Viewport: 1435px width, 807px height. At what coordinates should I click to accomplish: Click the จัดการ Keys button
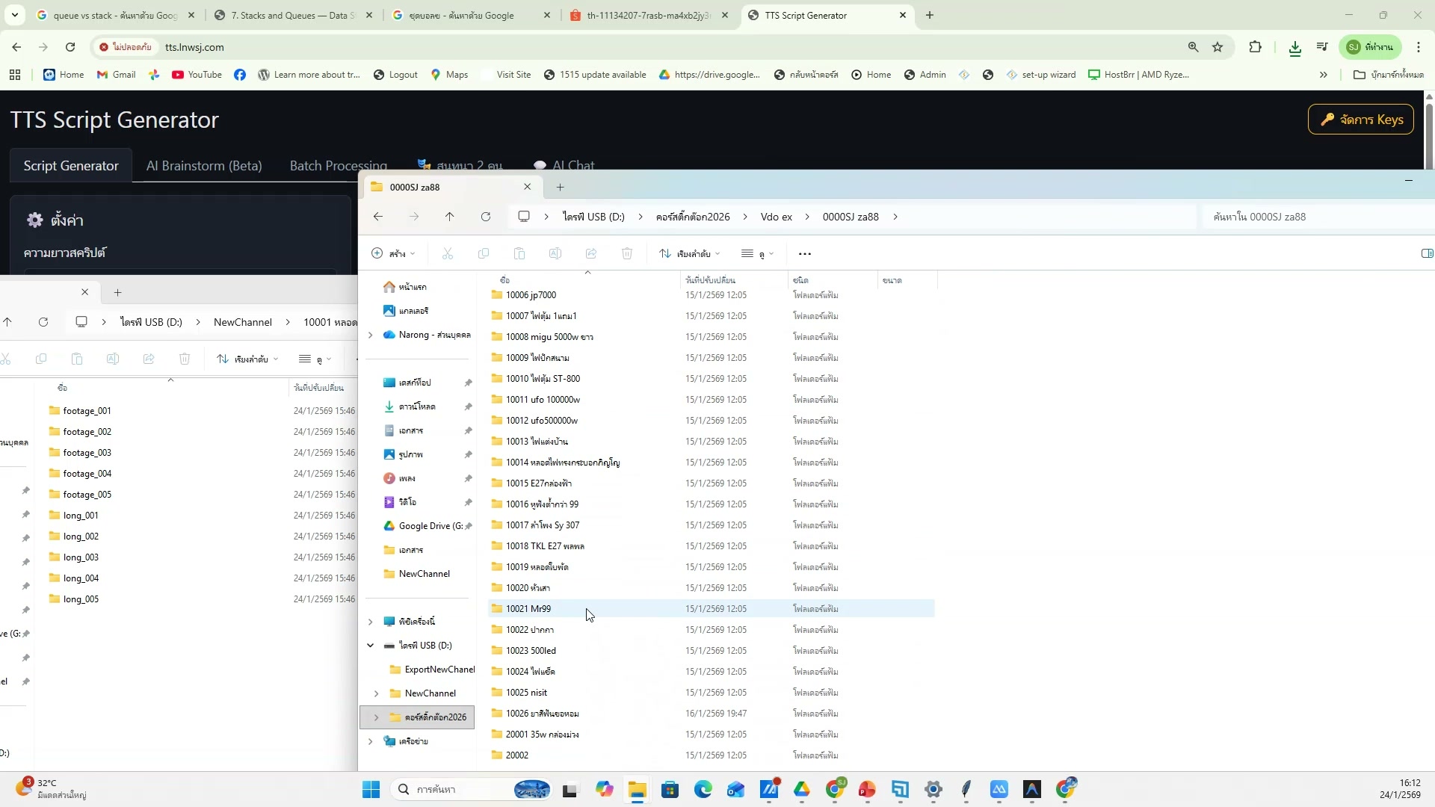1361,119
